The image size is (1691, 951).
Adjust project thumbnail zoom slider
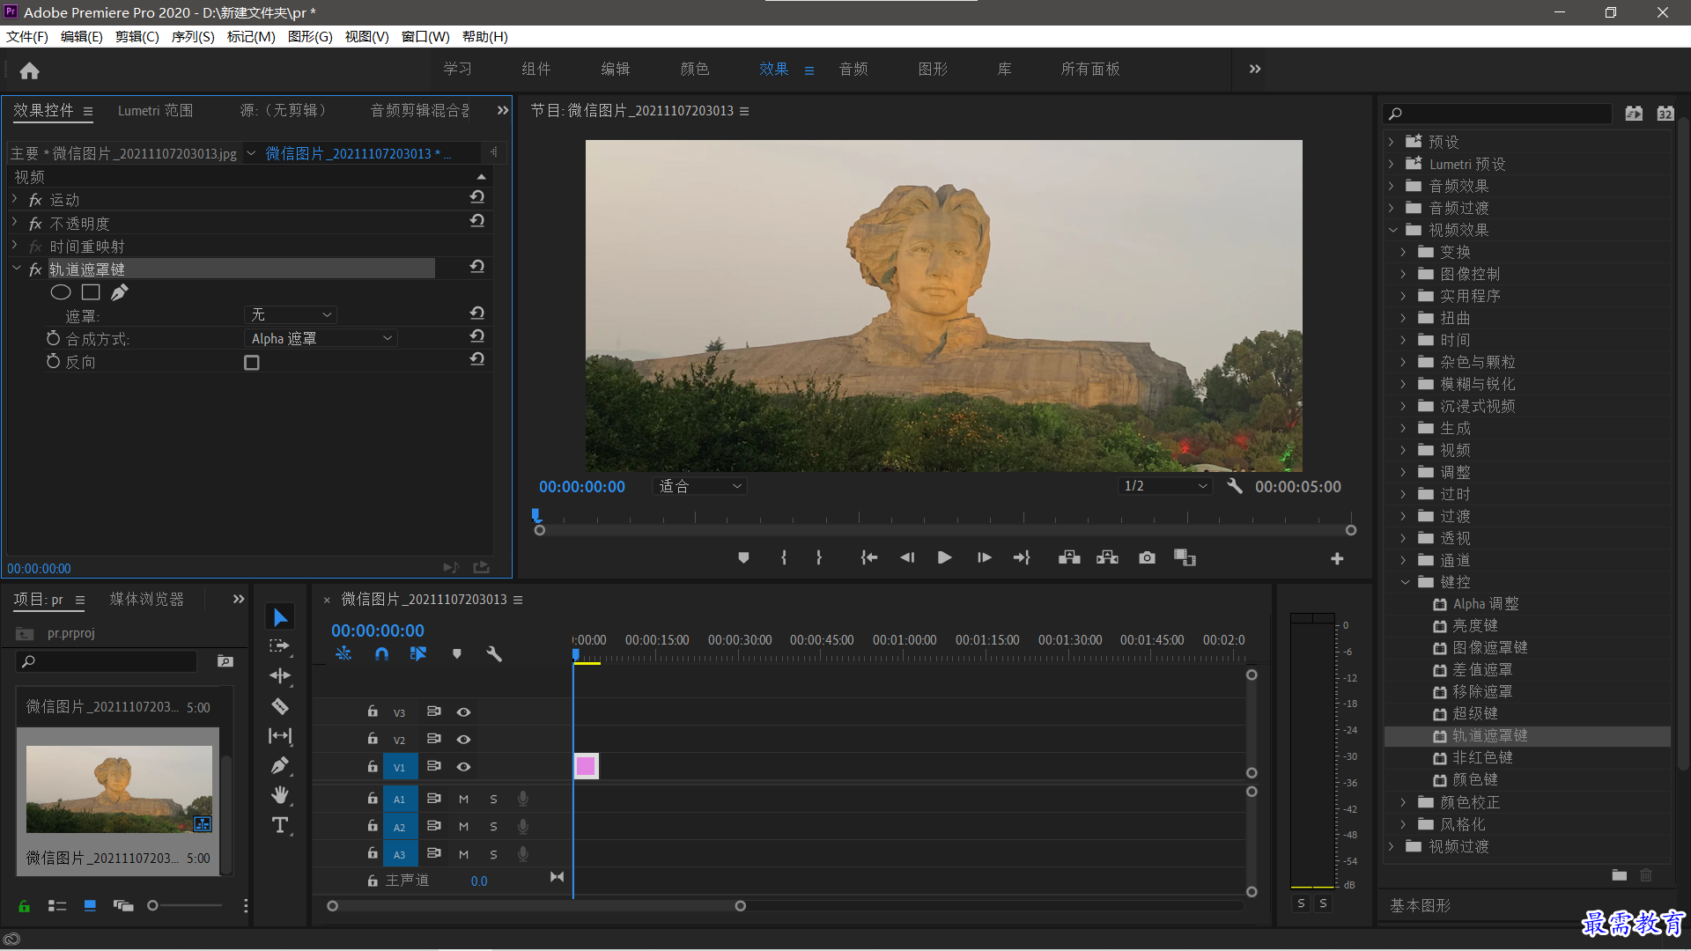click(153, 905)
